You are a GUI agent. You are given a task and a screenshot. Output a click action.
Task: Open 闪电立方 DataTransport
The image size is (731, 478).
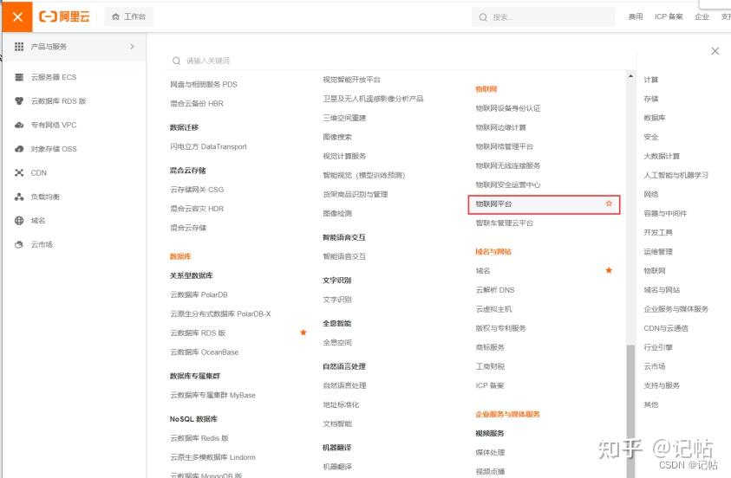pos(208,146)
